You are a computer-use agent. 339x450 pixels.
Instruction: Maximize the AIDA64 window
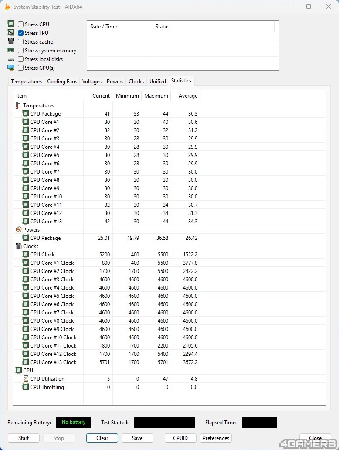(308, 7)
